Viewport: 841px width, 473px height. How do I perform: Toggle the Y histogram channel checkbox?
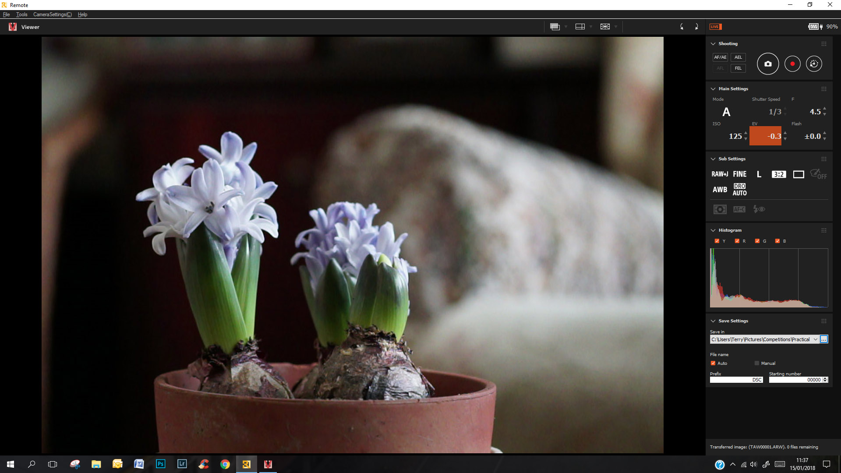[717, 241]
